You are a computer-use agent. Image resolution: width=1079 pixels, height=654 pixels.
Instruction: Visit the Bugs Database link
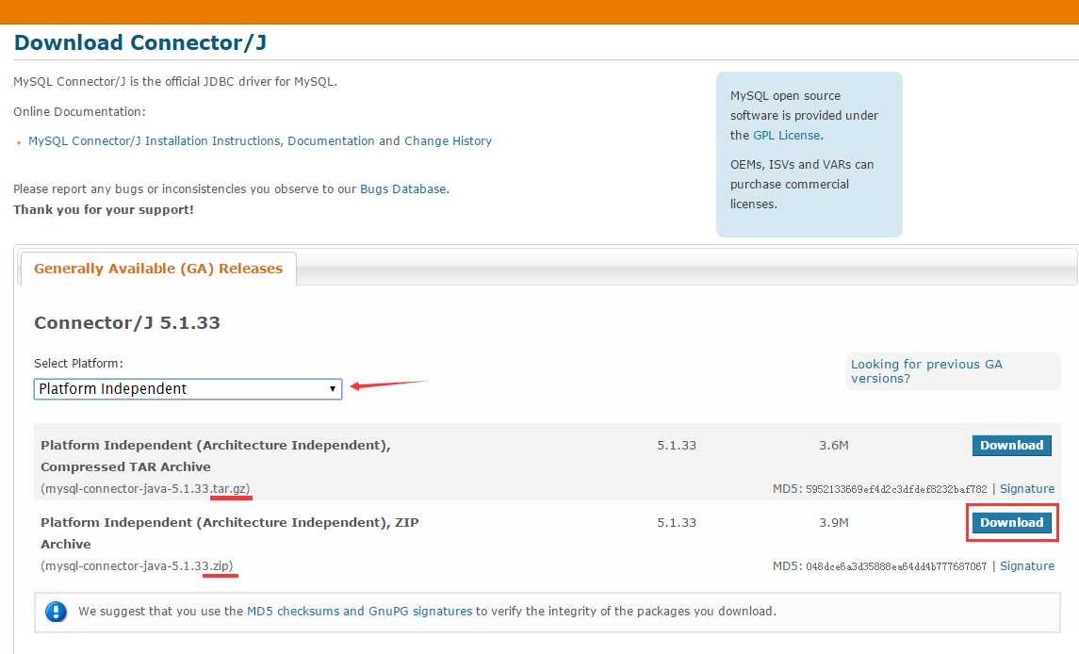[x=403, y=189]
